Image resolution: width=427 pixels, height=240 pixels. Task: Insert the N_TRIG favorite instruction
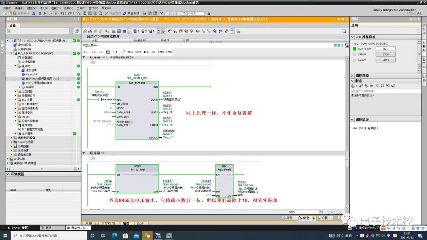pyautogui.click(x=168, y=52)
